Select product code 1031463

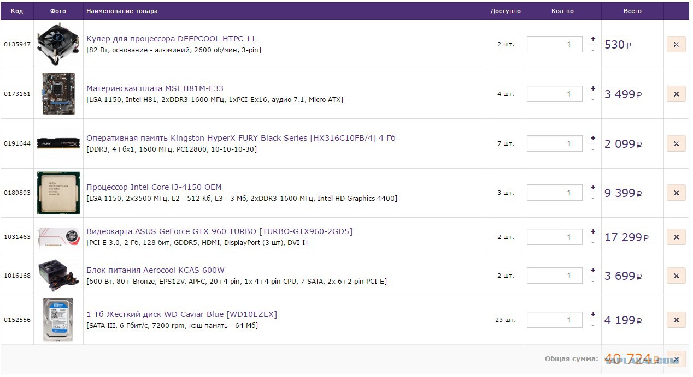(x=17, y=237)
